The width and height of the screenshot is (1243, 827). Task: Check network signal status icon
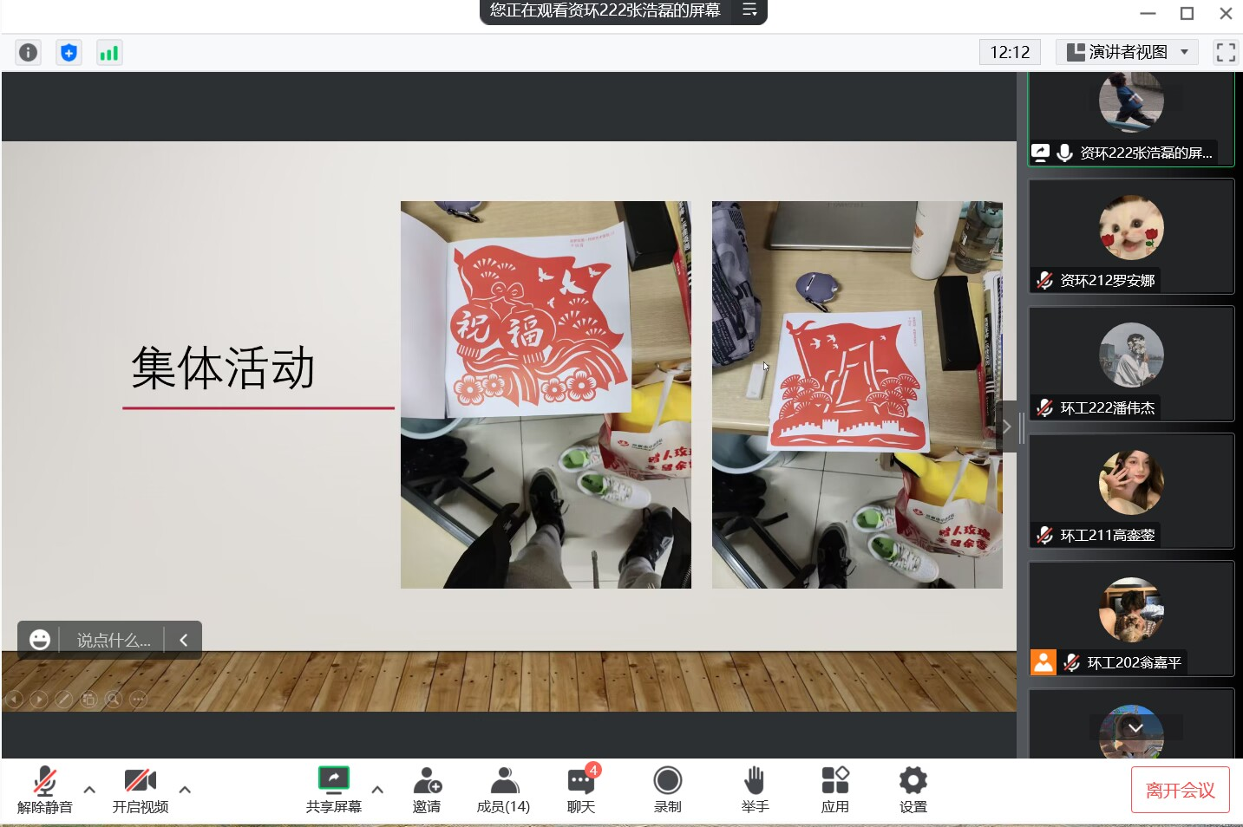[x=108, y=53]
